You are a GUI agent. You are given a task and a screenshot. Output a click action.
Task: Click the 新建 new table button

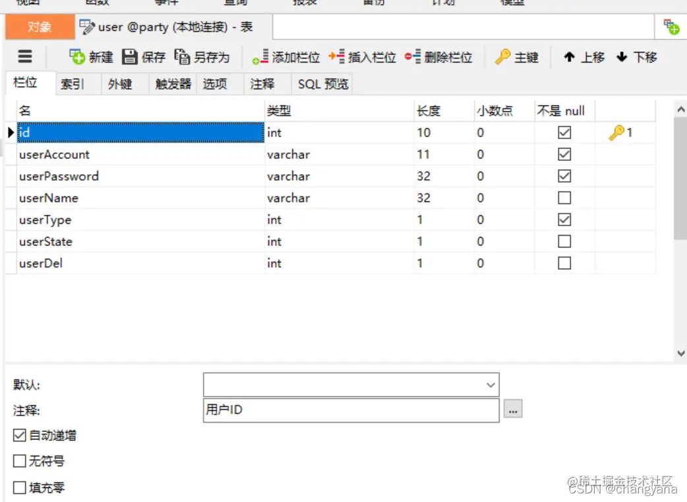91,57
